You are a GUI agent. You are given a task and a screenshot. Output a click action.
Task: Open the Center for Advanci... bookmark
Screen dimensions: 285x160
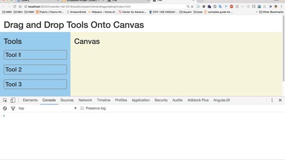pyautogui.click(x=132, y=12)
